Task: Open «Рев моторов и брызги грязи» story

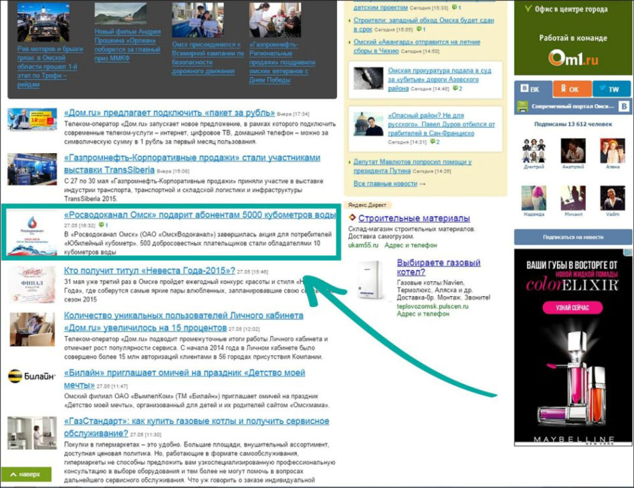Action: 49,66
